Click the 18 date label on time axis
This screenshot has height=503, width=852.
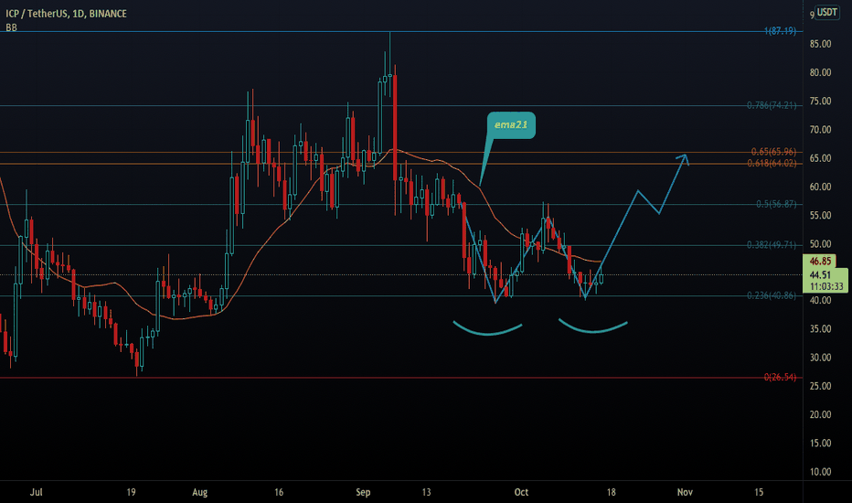tap(611, 492)
